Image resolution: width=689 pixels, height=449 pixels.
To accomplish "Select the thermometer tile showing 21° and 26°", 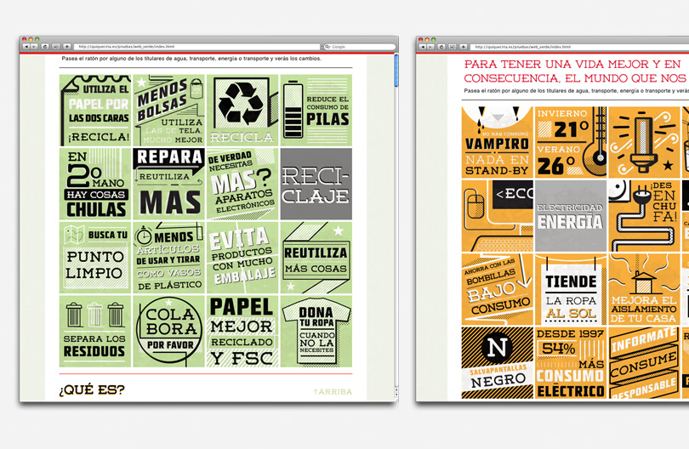I will tap(571, 142).
